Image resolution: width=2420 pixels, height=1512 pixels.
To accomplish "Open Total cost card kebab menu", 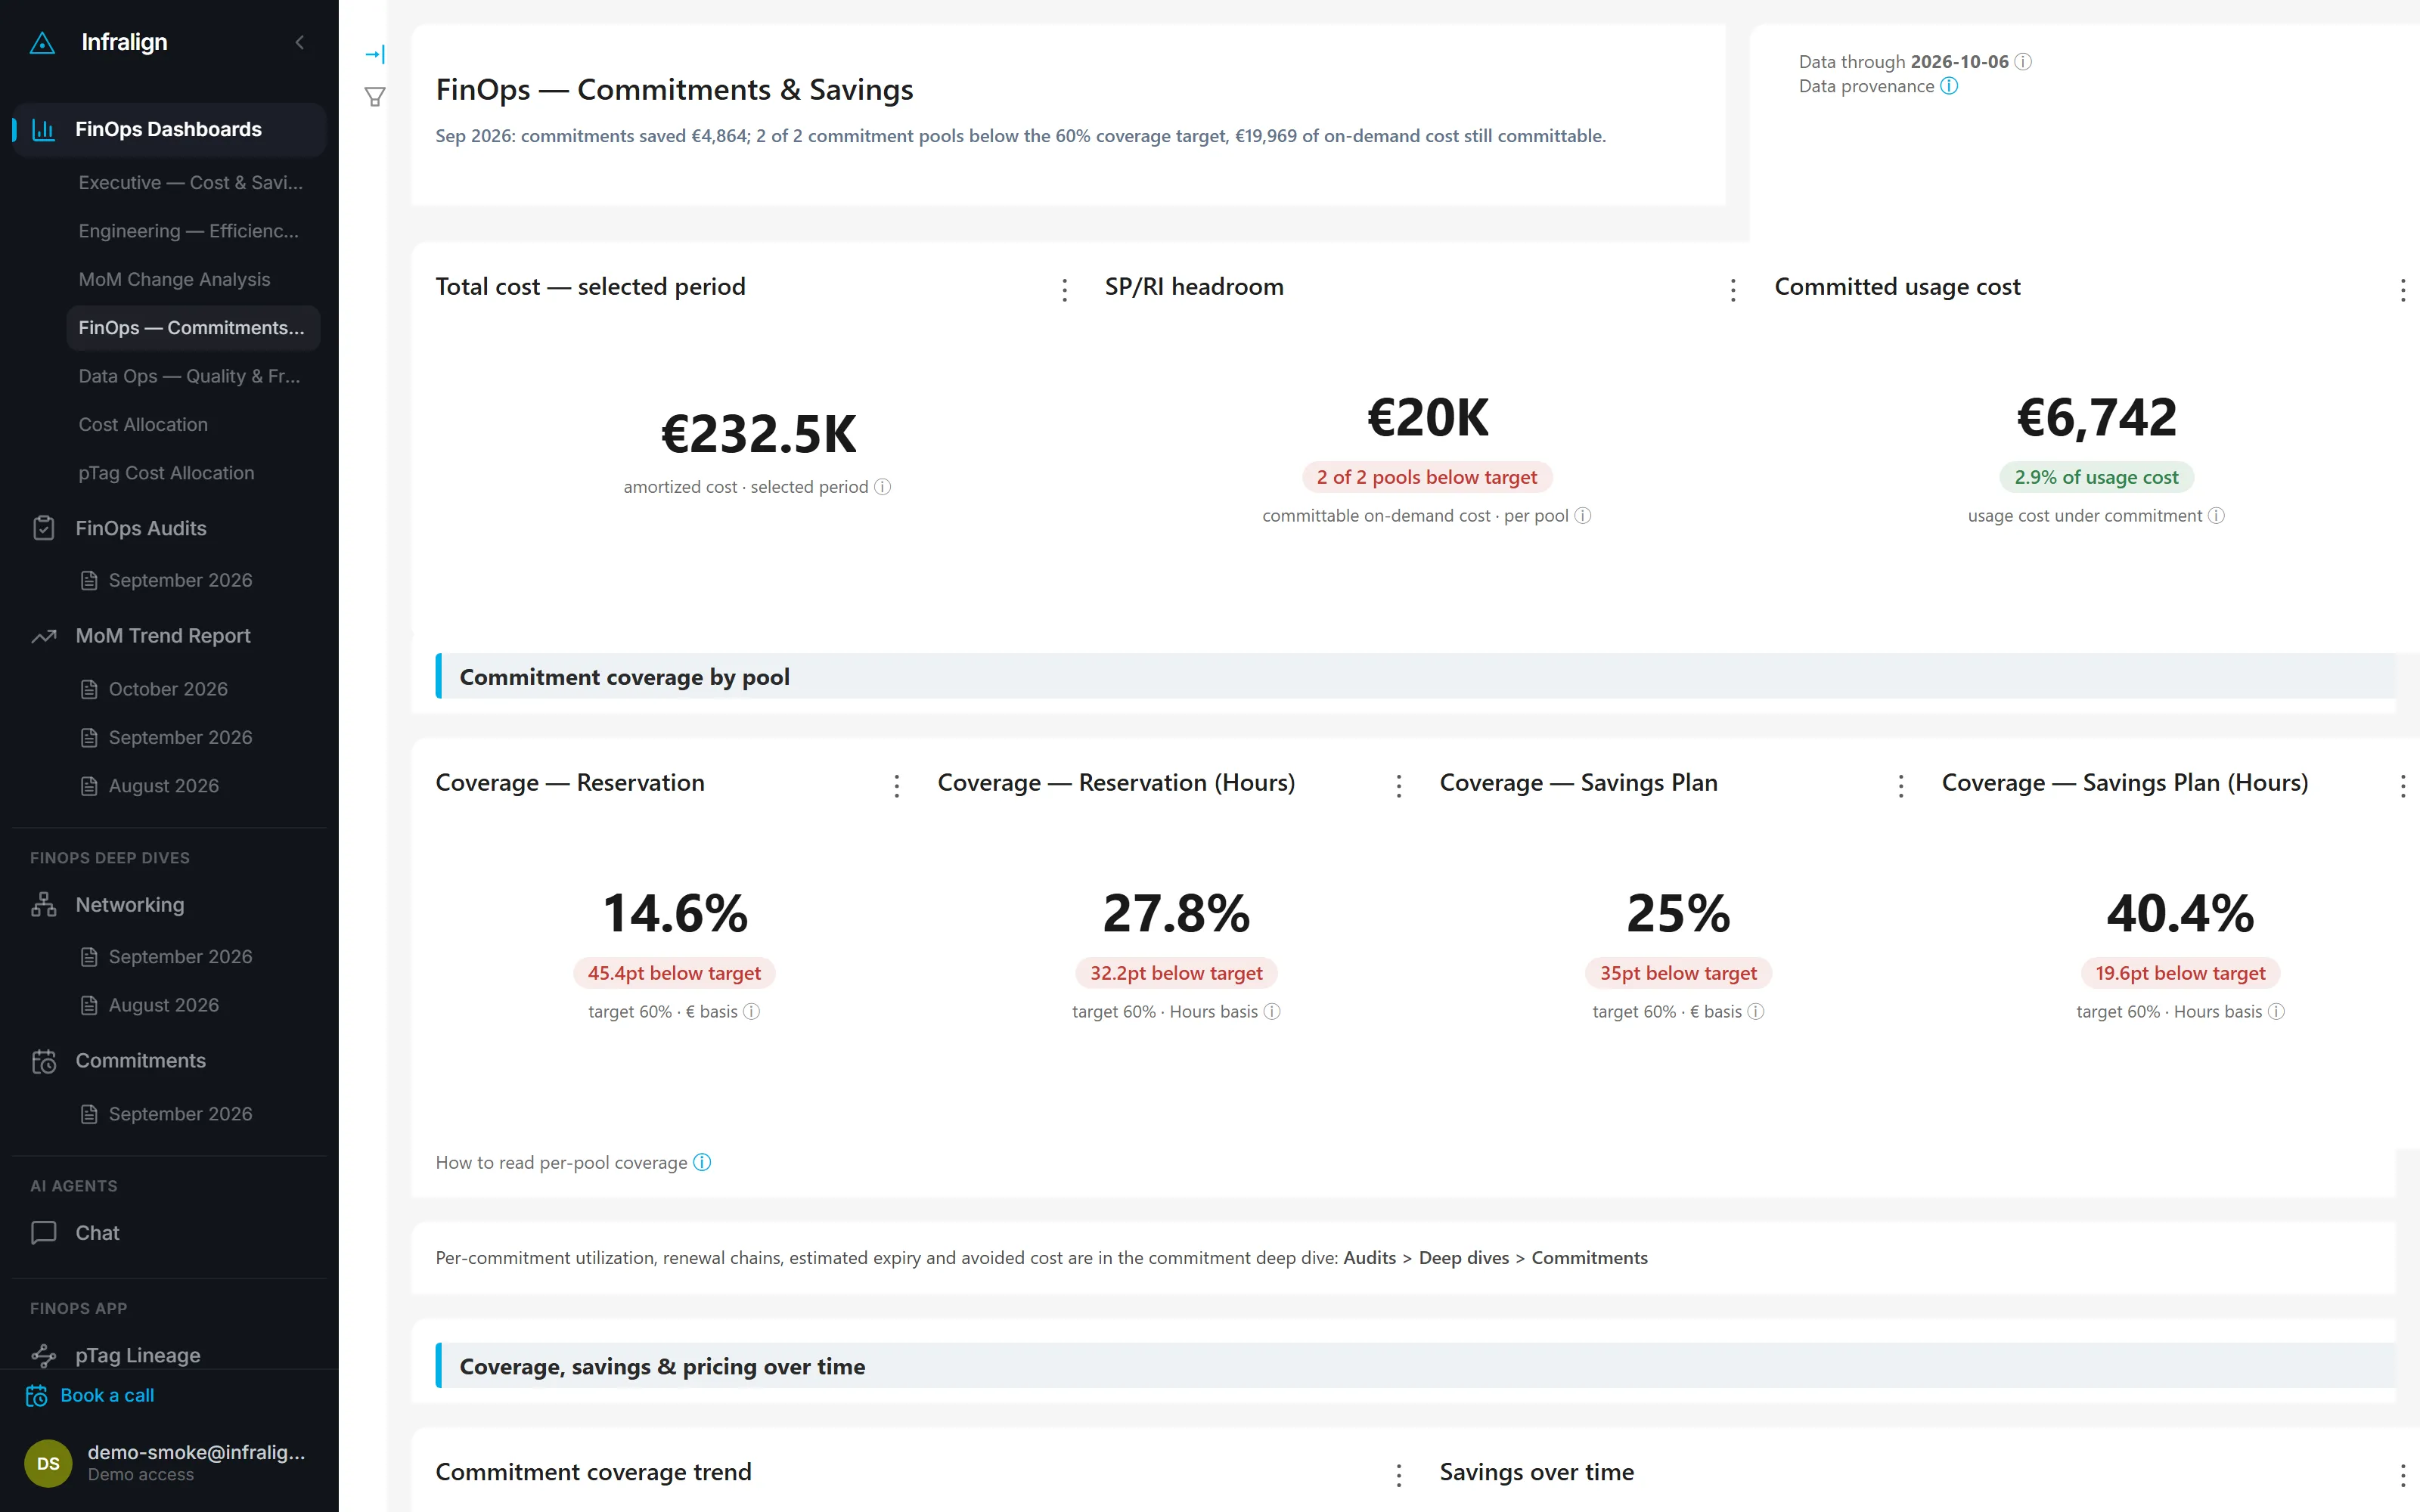I will pyautogui.click(x=1065, y=290).
